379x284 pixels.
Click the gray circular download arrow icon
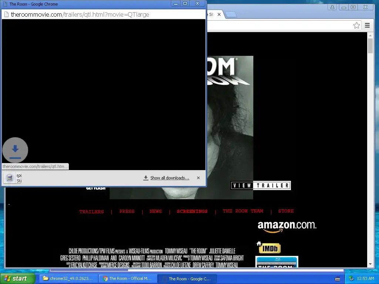15,150
